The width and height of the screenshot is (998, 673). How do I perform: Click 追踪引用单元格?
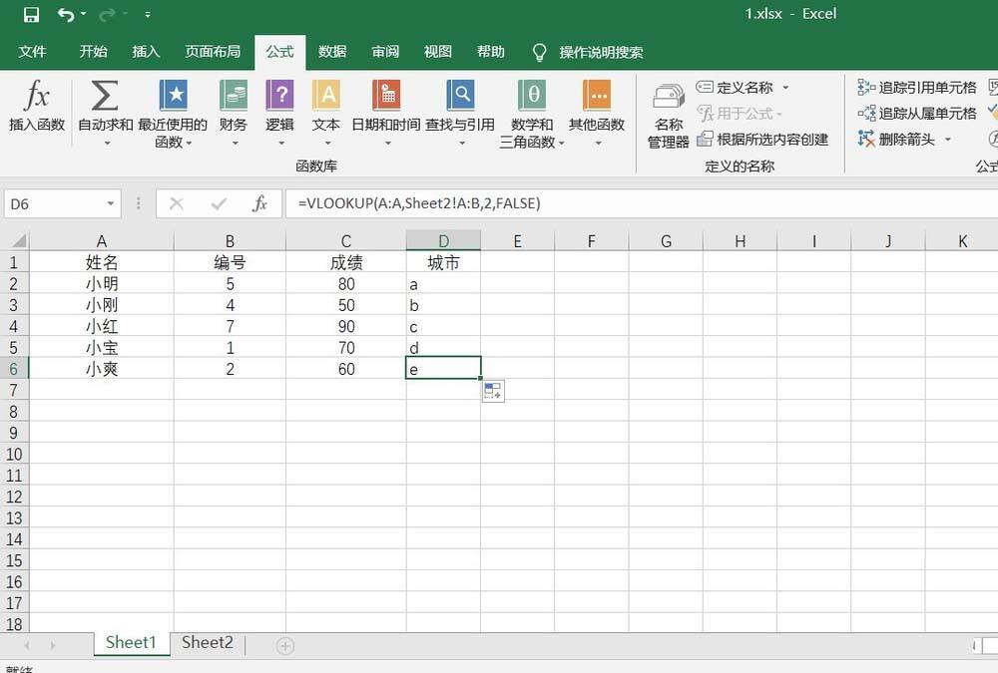(916, 87)
